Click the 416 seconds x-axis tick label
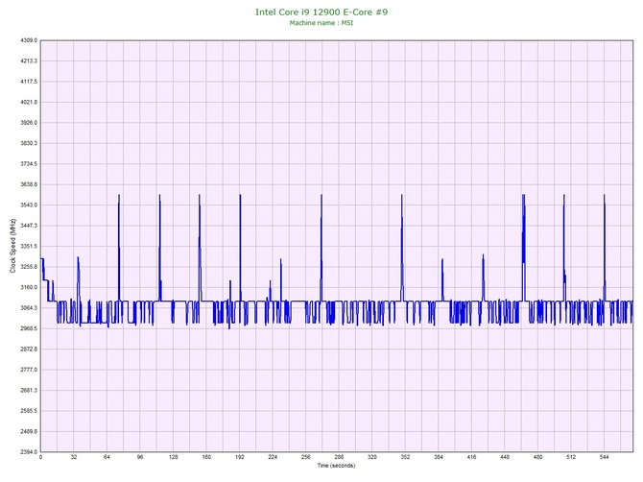The height and width of the screenshot is (482, 643). click(471, 457)
